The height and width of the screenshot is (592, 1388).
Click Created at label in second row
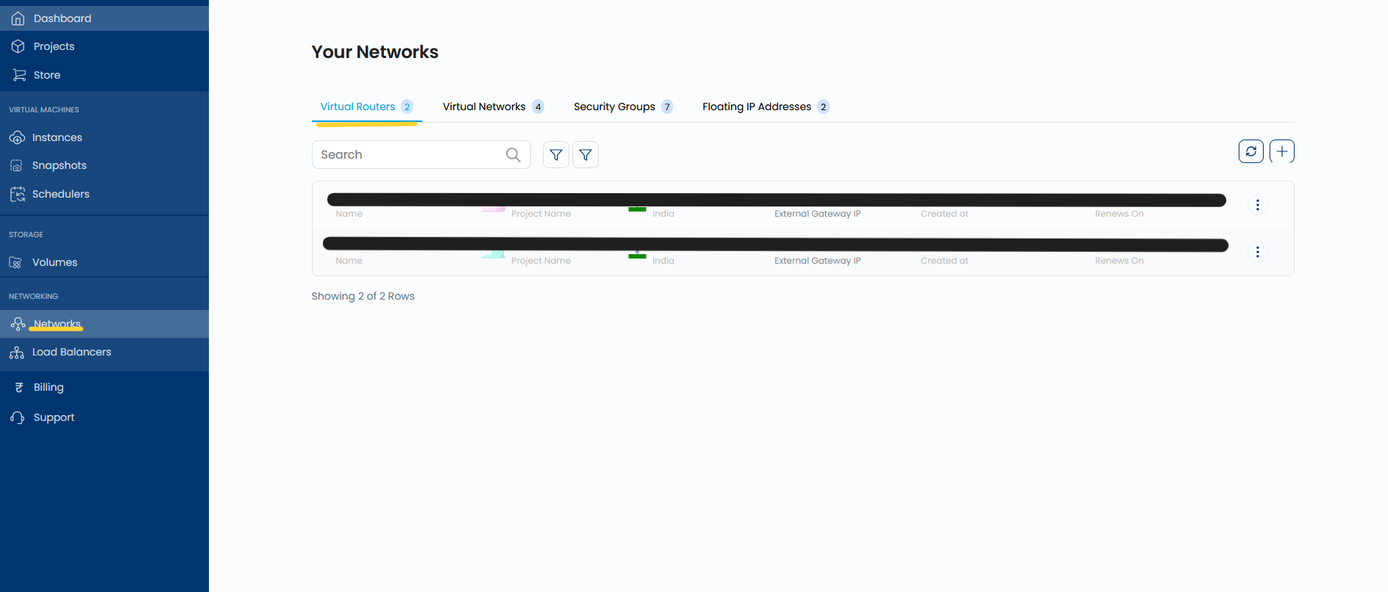(x=944, y=261)
